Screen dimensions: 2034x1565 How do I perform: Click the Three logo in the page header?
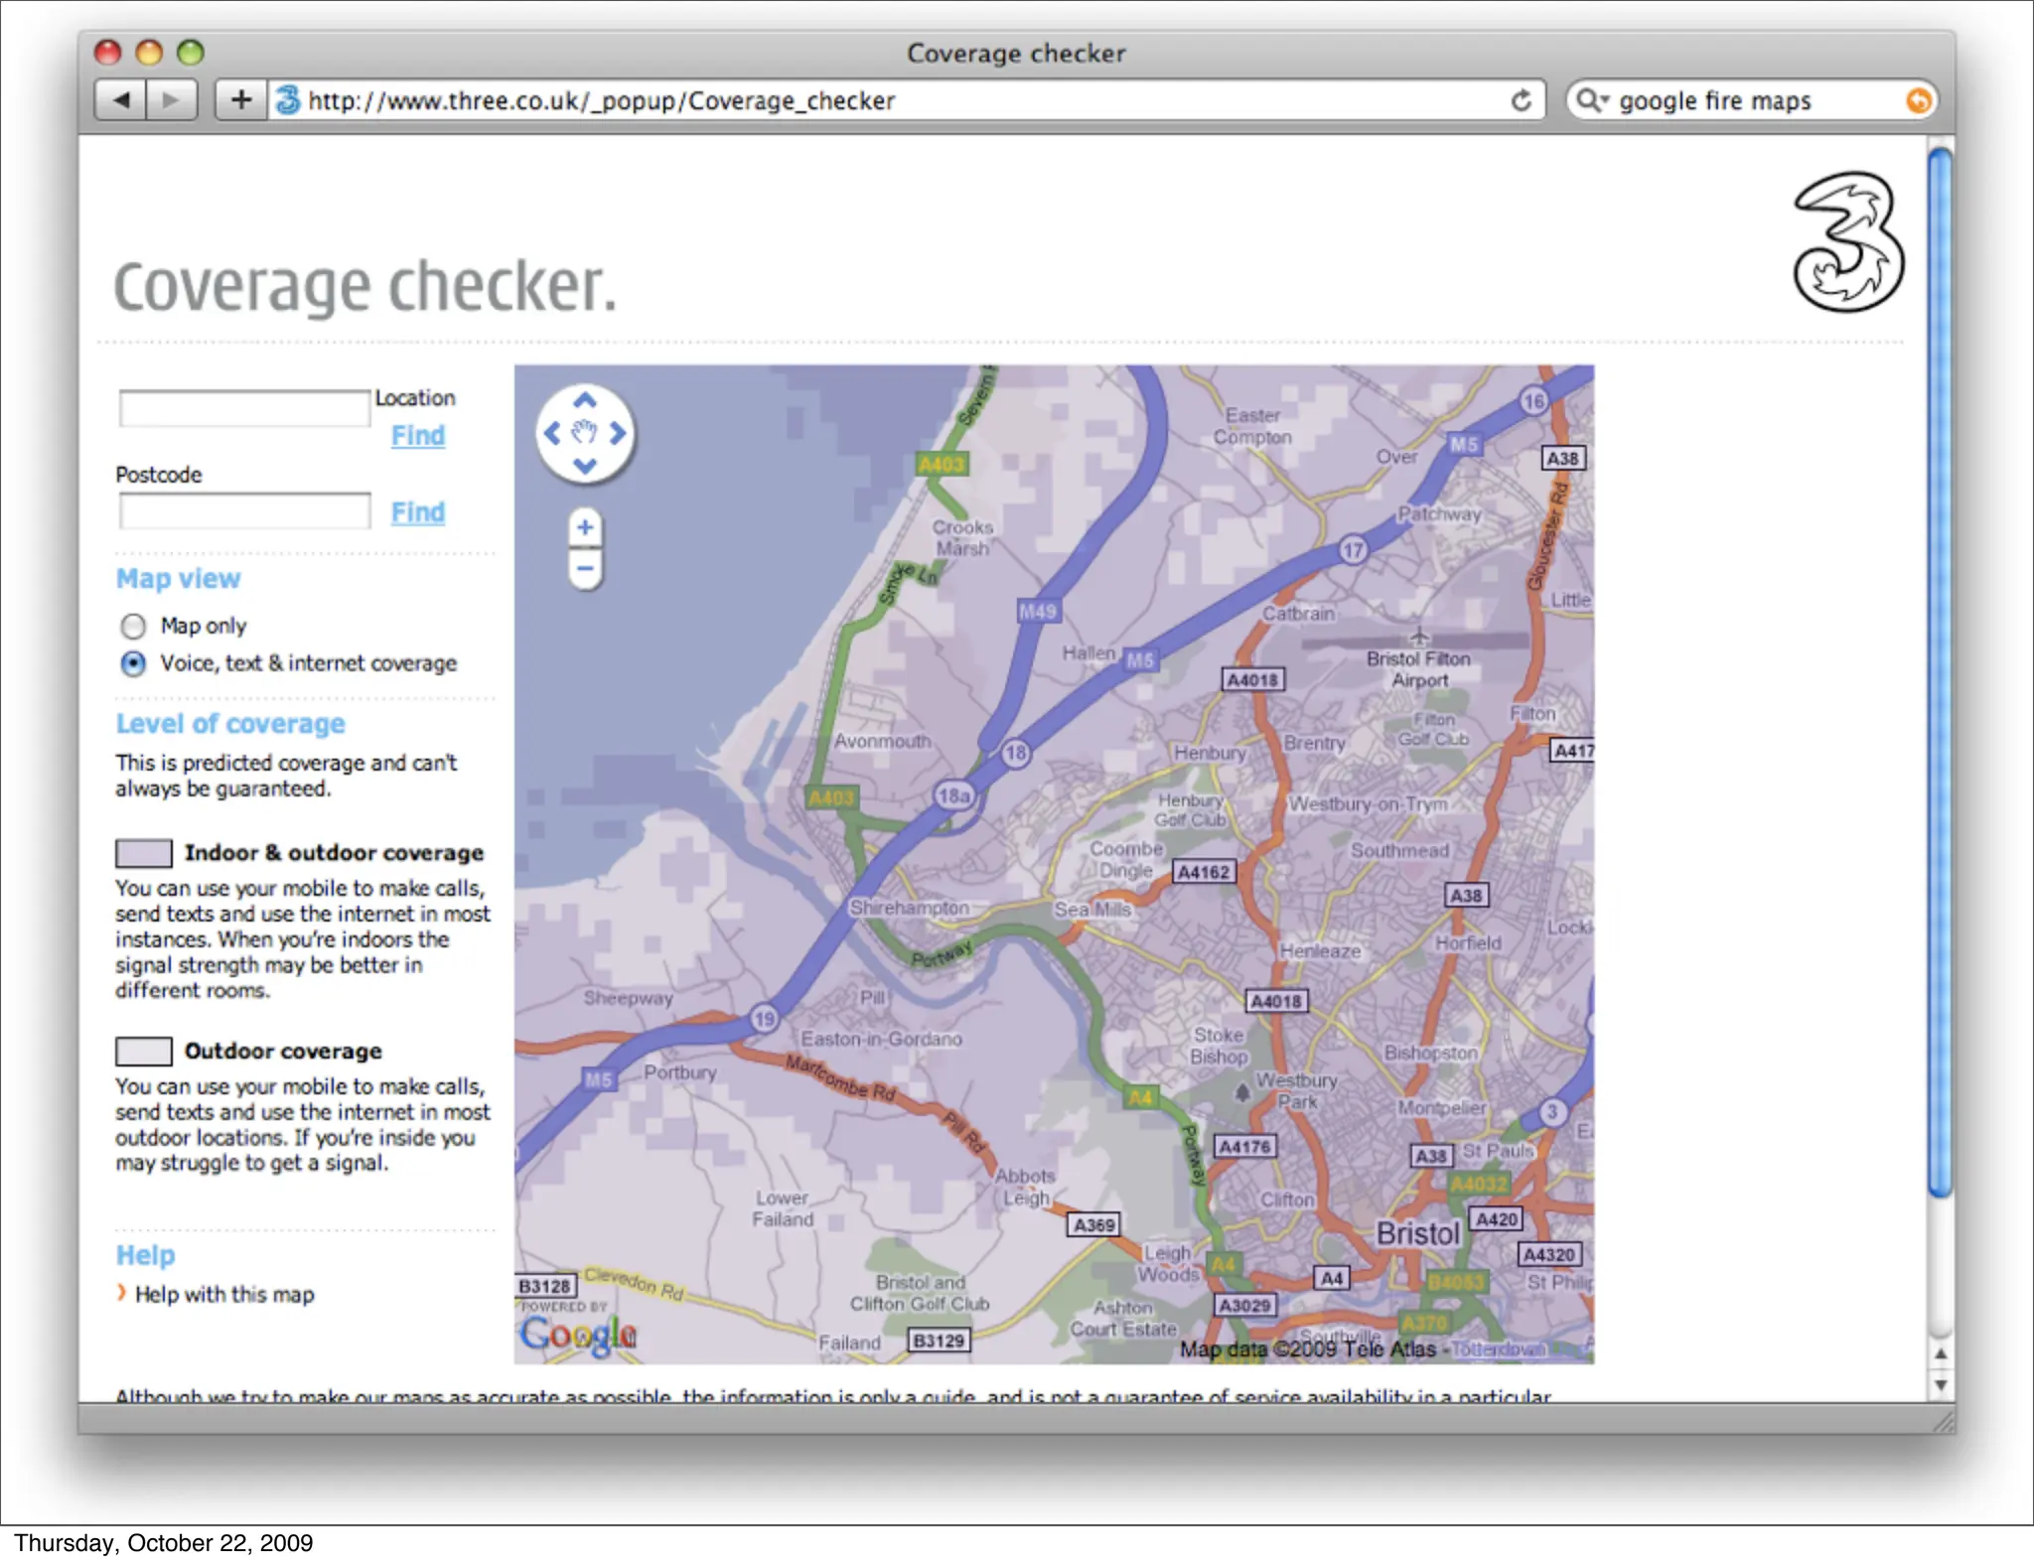pos(1847,242)
